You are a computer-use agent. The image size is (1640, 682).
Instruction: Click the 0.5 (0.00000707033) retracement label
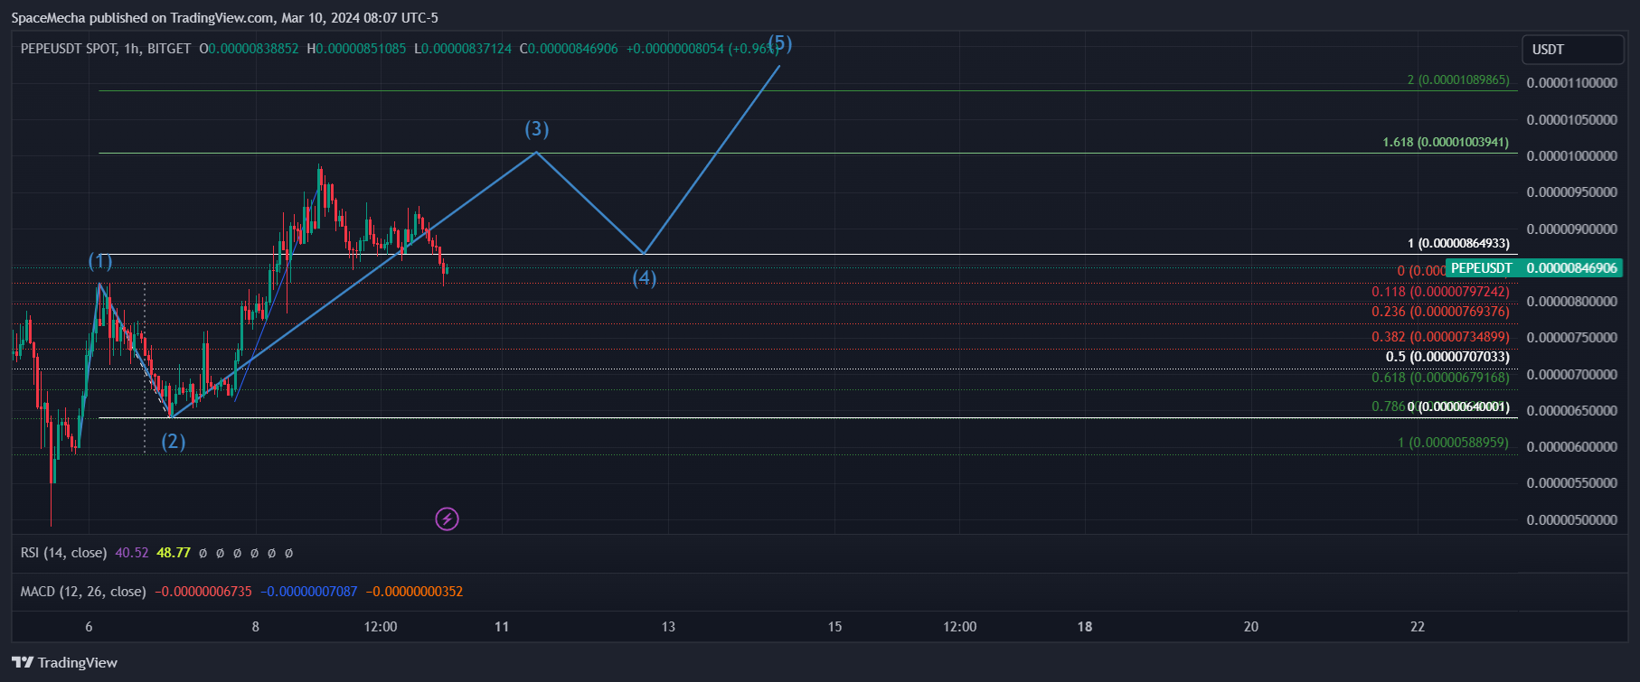click(1447, 357)
